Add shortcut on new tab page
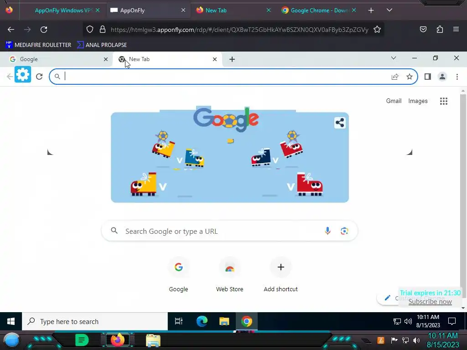Viewport: 467px width, 350px height. 280,275
